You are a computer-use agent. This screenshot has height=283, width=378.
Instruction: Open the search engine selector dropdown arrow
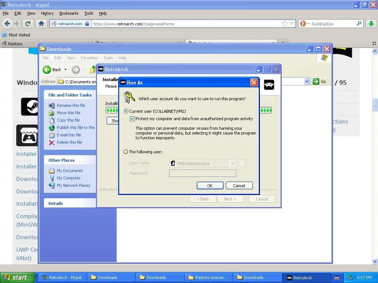[308, 24]
